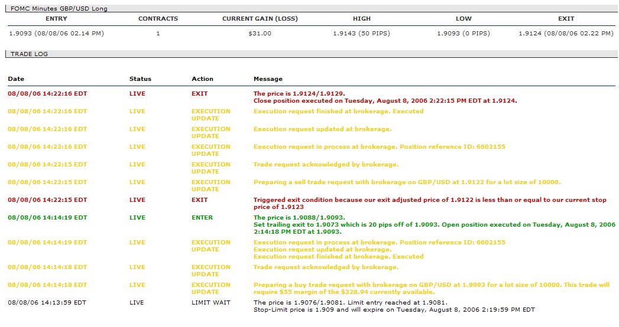Screen dimensions: 619x327
Task: Select 14:14:18 'Trade request acknowledged by brokerage' message
Action: click(x=326, y=267)
